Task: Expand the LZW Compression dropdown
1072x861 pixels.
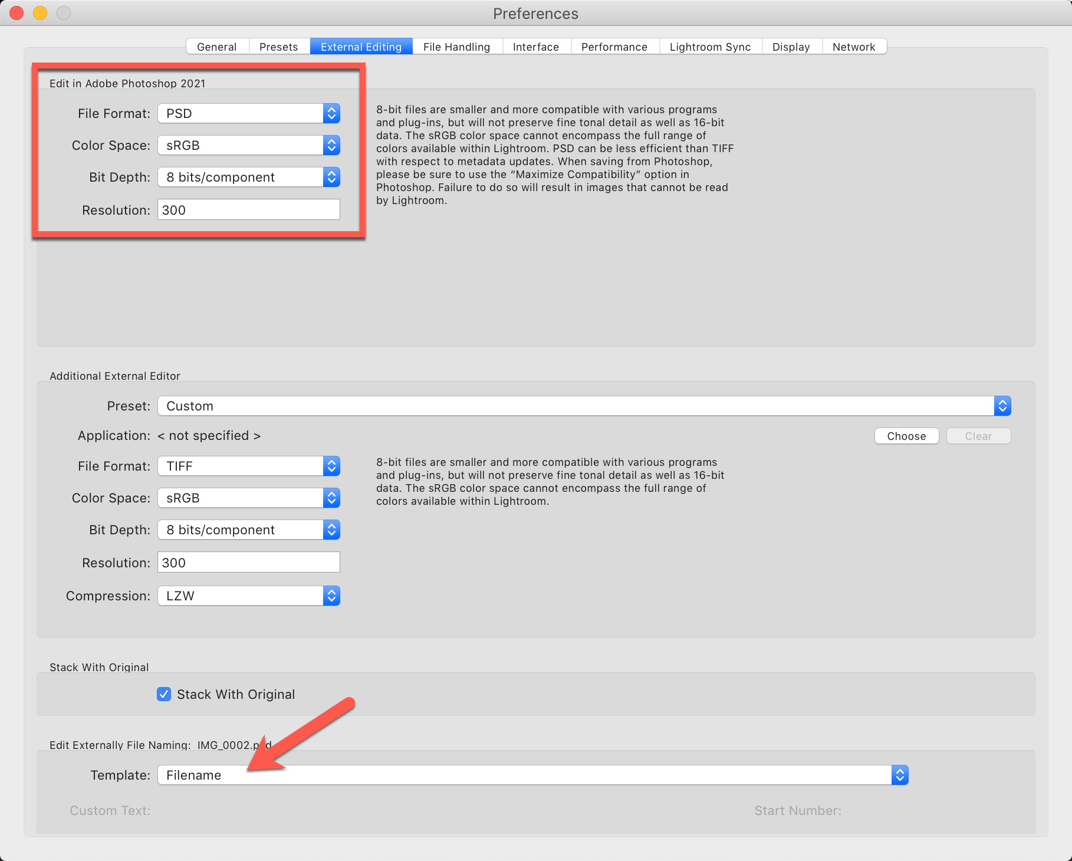Action: click(x=249, y=596)
